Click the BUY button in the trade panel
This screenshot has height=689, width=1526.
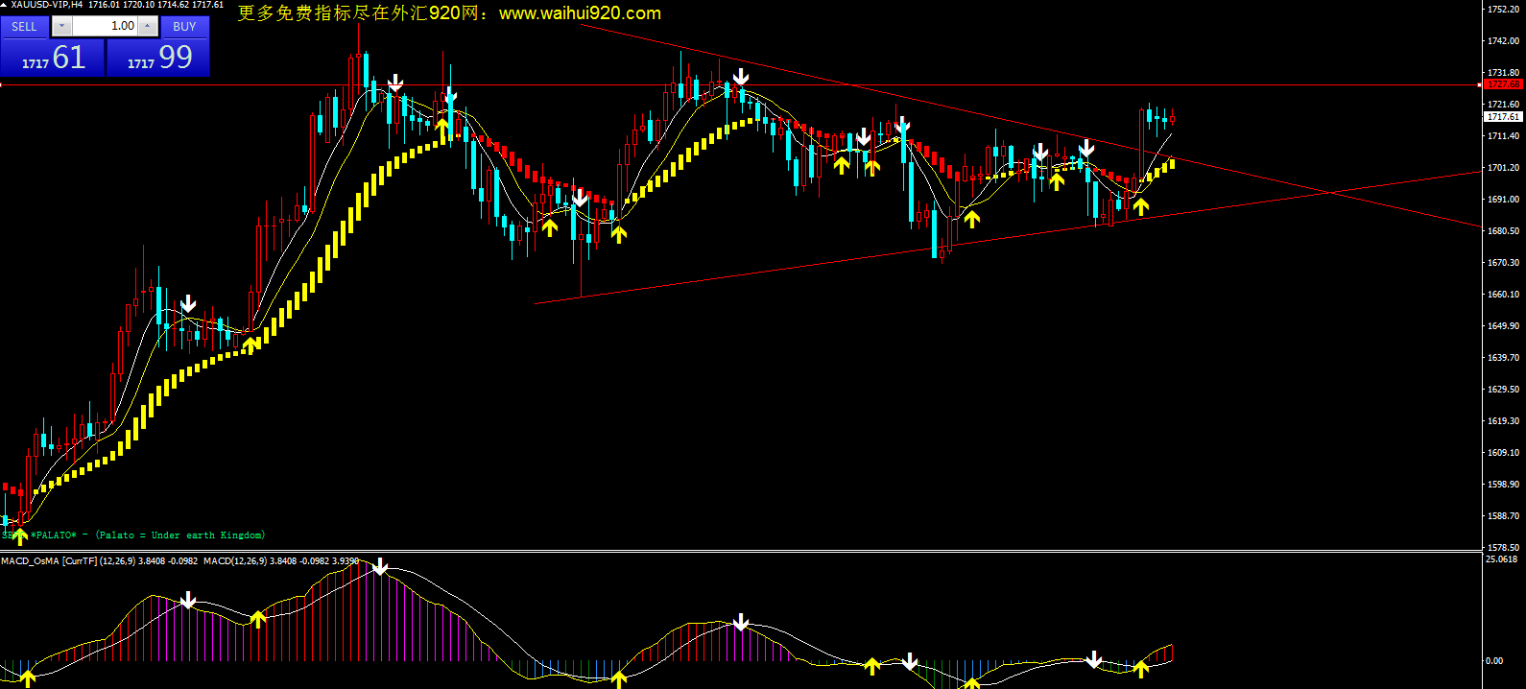point(184,26)
